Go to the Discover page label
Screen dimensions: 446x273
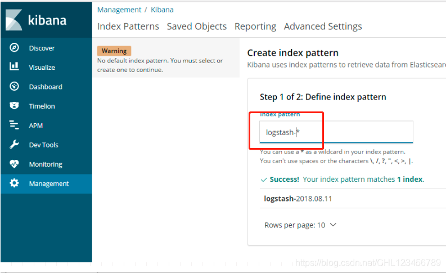[x=42, y=48]
